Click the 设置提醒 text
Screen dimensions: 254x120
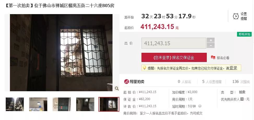pyautogui.click(x=244, y=16)
